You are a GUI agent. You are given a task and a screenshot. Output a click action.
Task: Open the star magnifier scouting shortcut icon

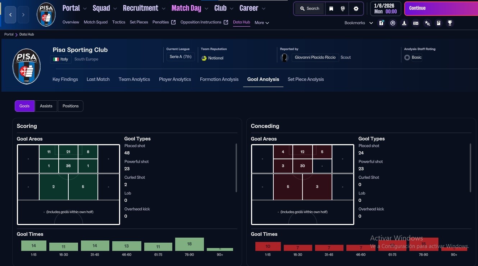427,23
